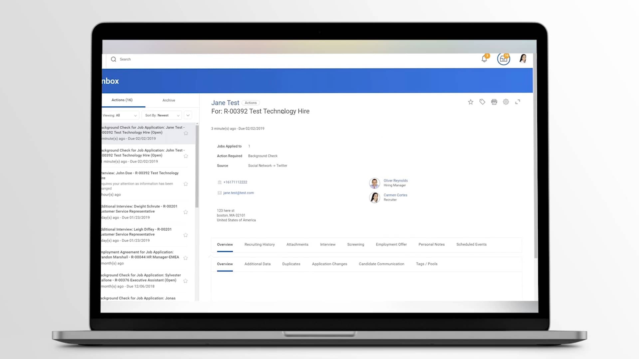The image size is (639, 359).
Task: Click the Search magnifier icon
Action: [x=114, y=59]
